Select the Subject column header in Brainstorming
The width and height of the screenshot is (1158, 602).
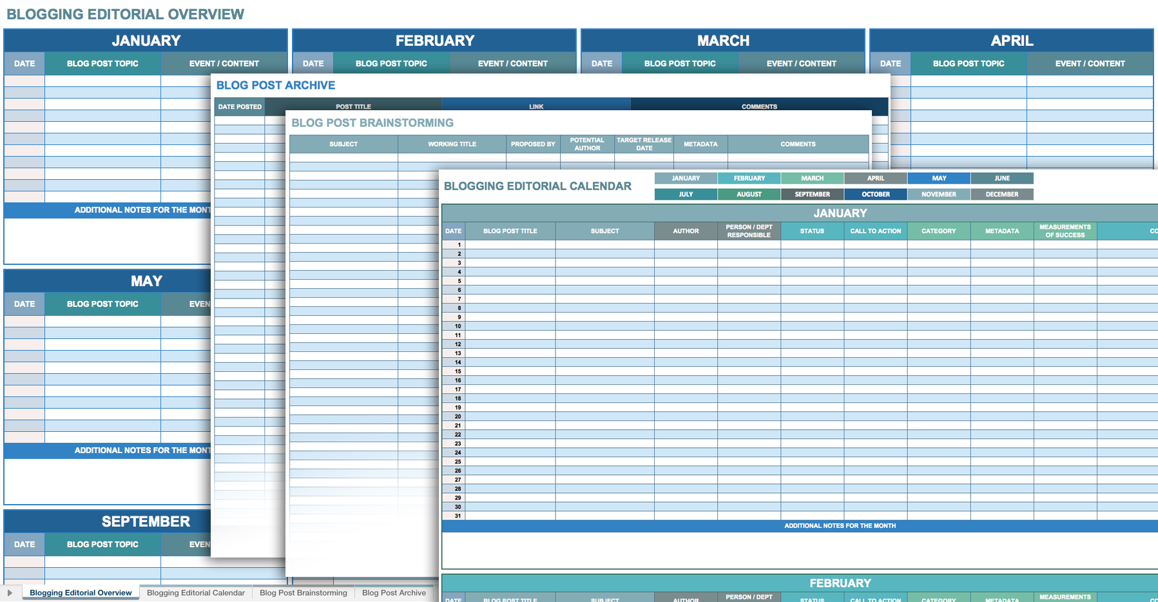click(343, 144)
